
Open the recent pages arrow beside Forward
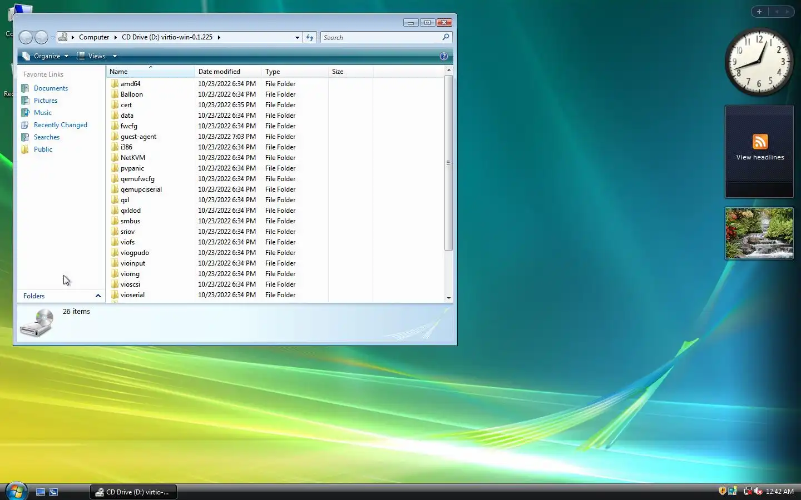point(52,38)
